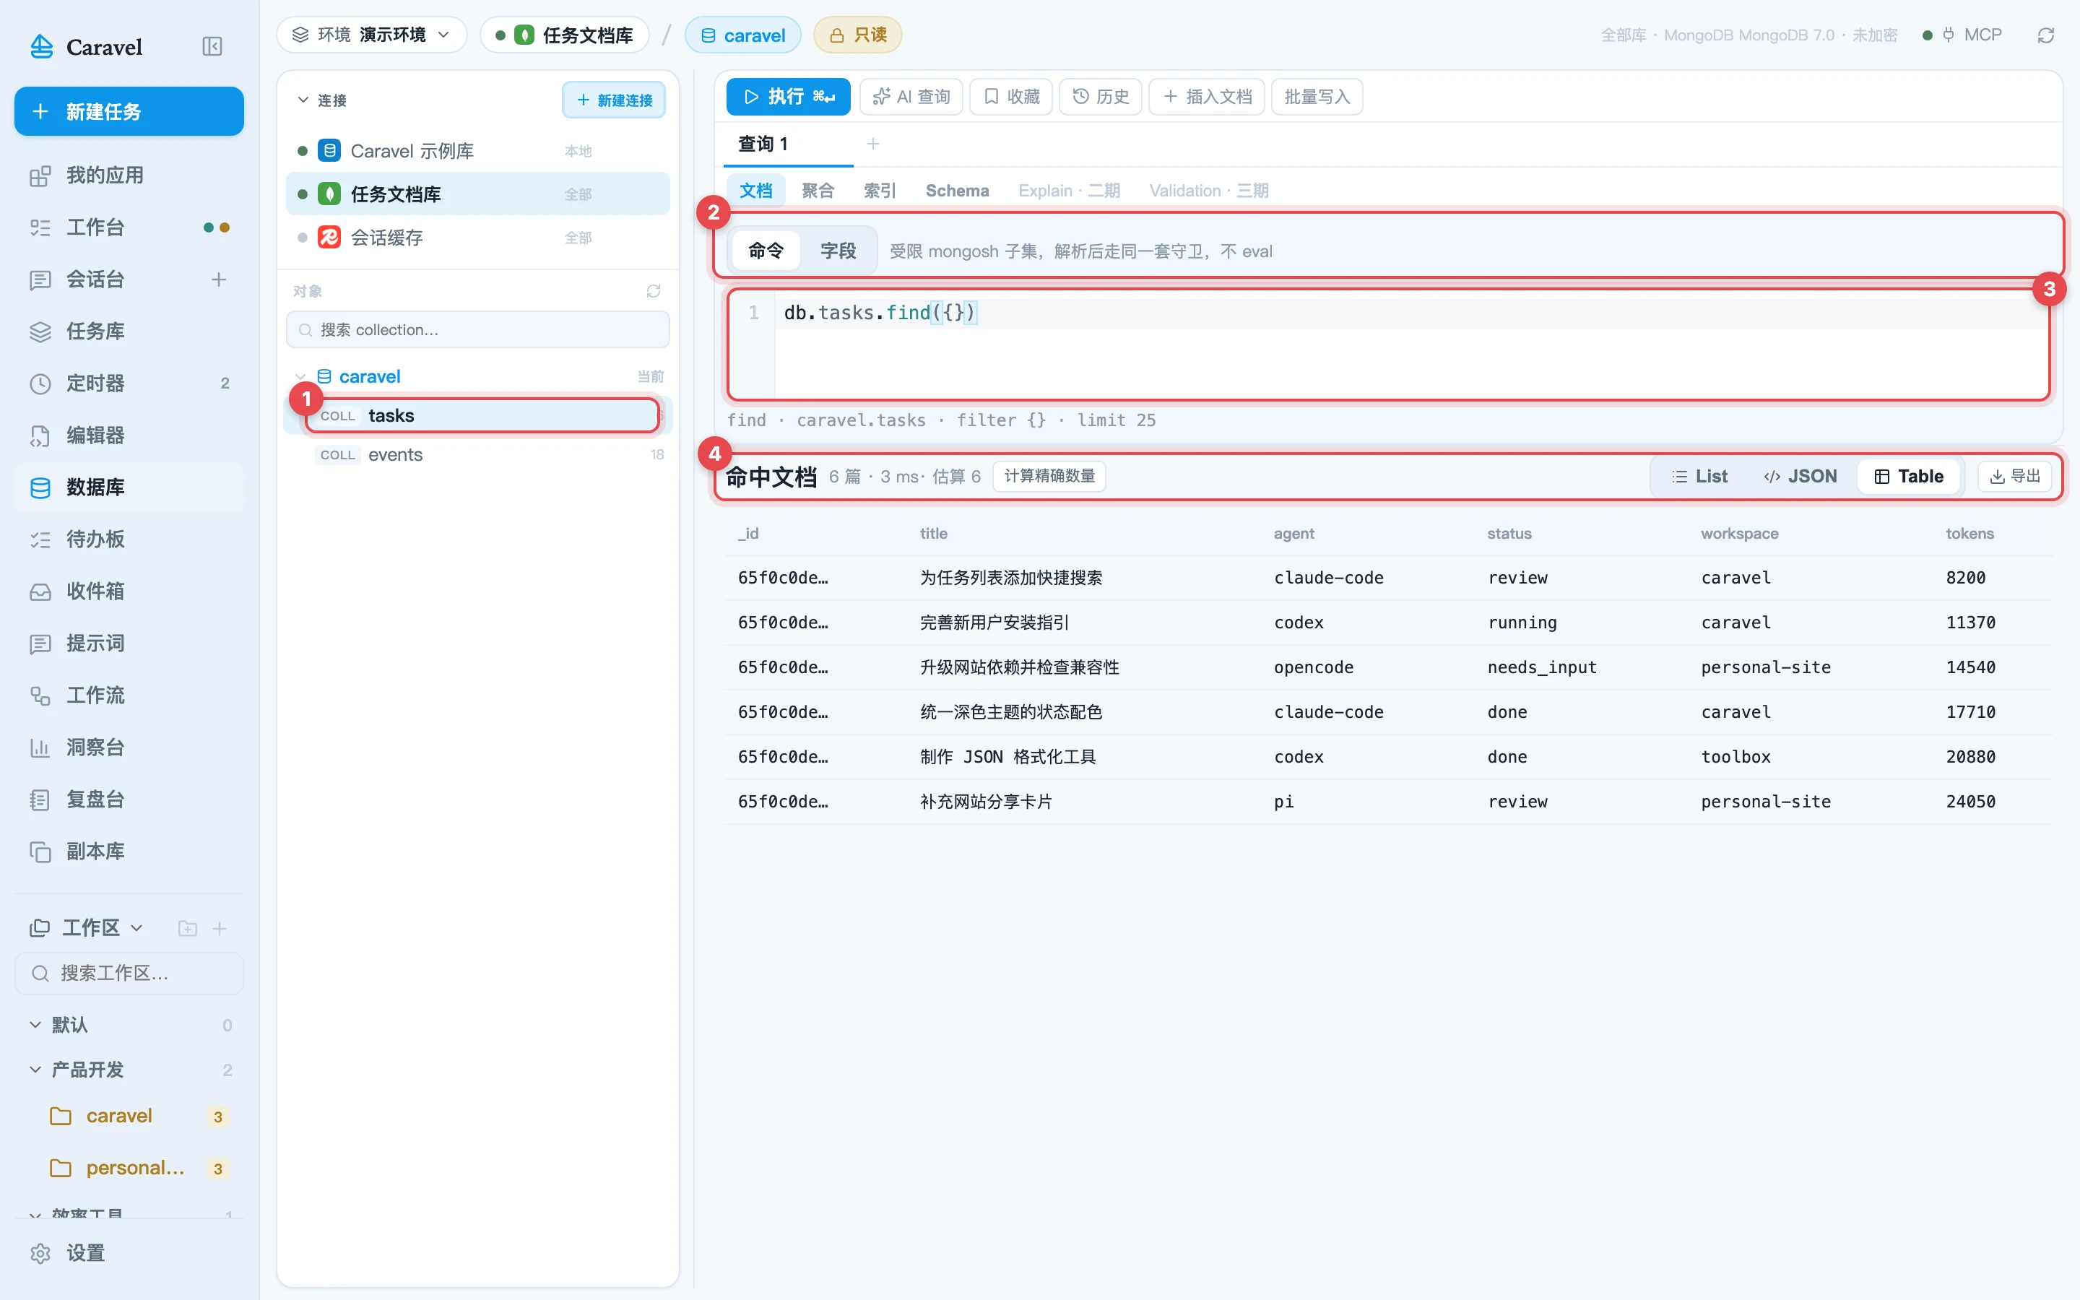
Task: Click the MCP status indicator
Action: coord(1962,35)
